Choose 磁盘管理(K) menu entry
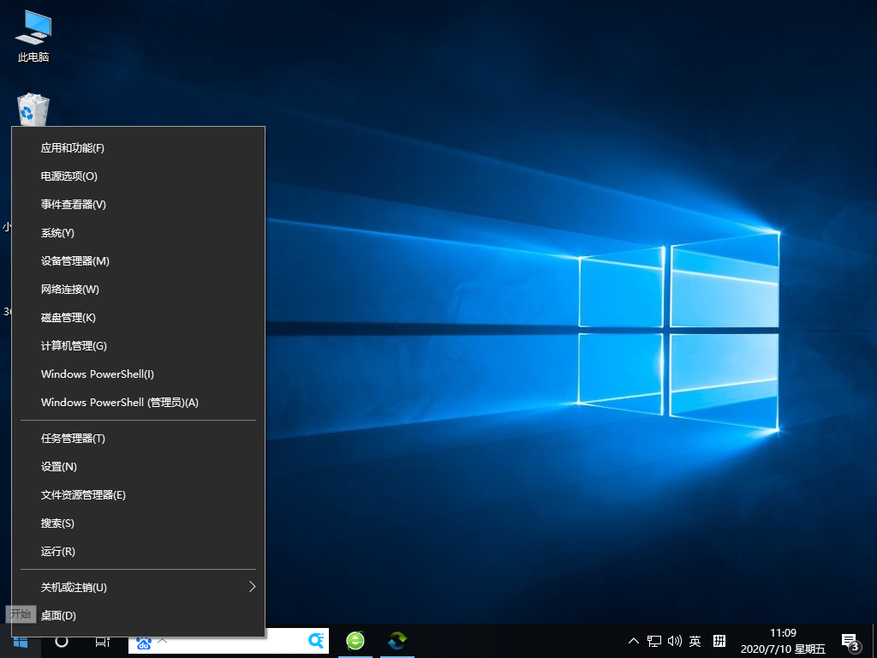Screen dimensions: 877x658 (x=69, y=318)
